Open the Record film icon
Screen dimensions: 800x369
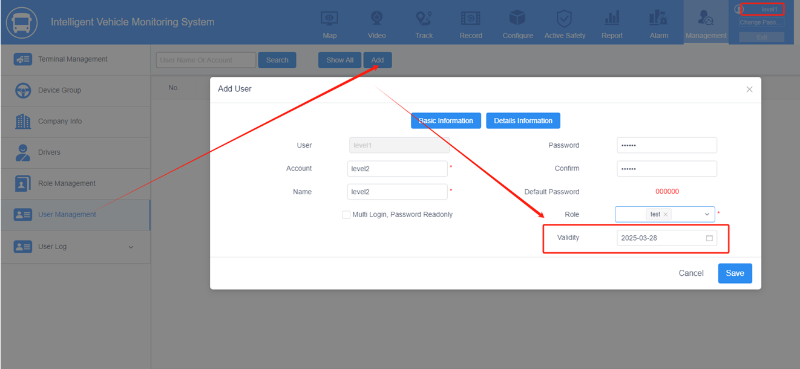(471, 18)
